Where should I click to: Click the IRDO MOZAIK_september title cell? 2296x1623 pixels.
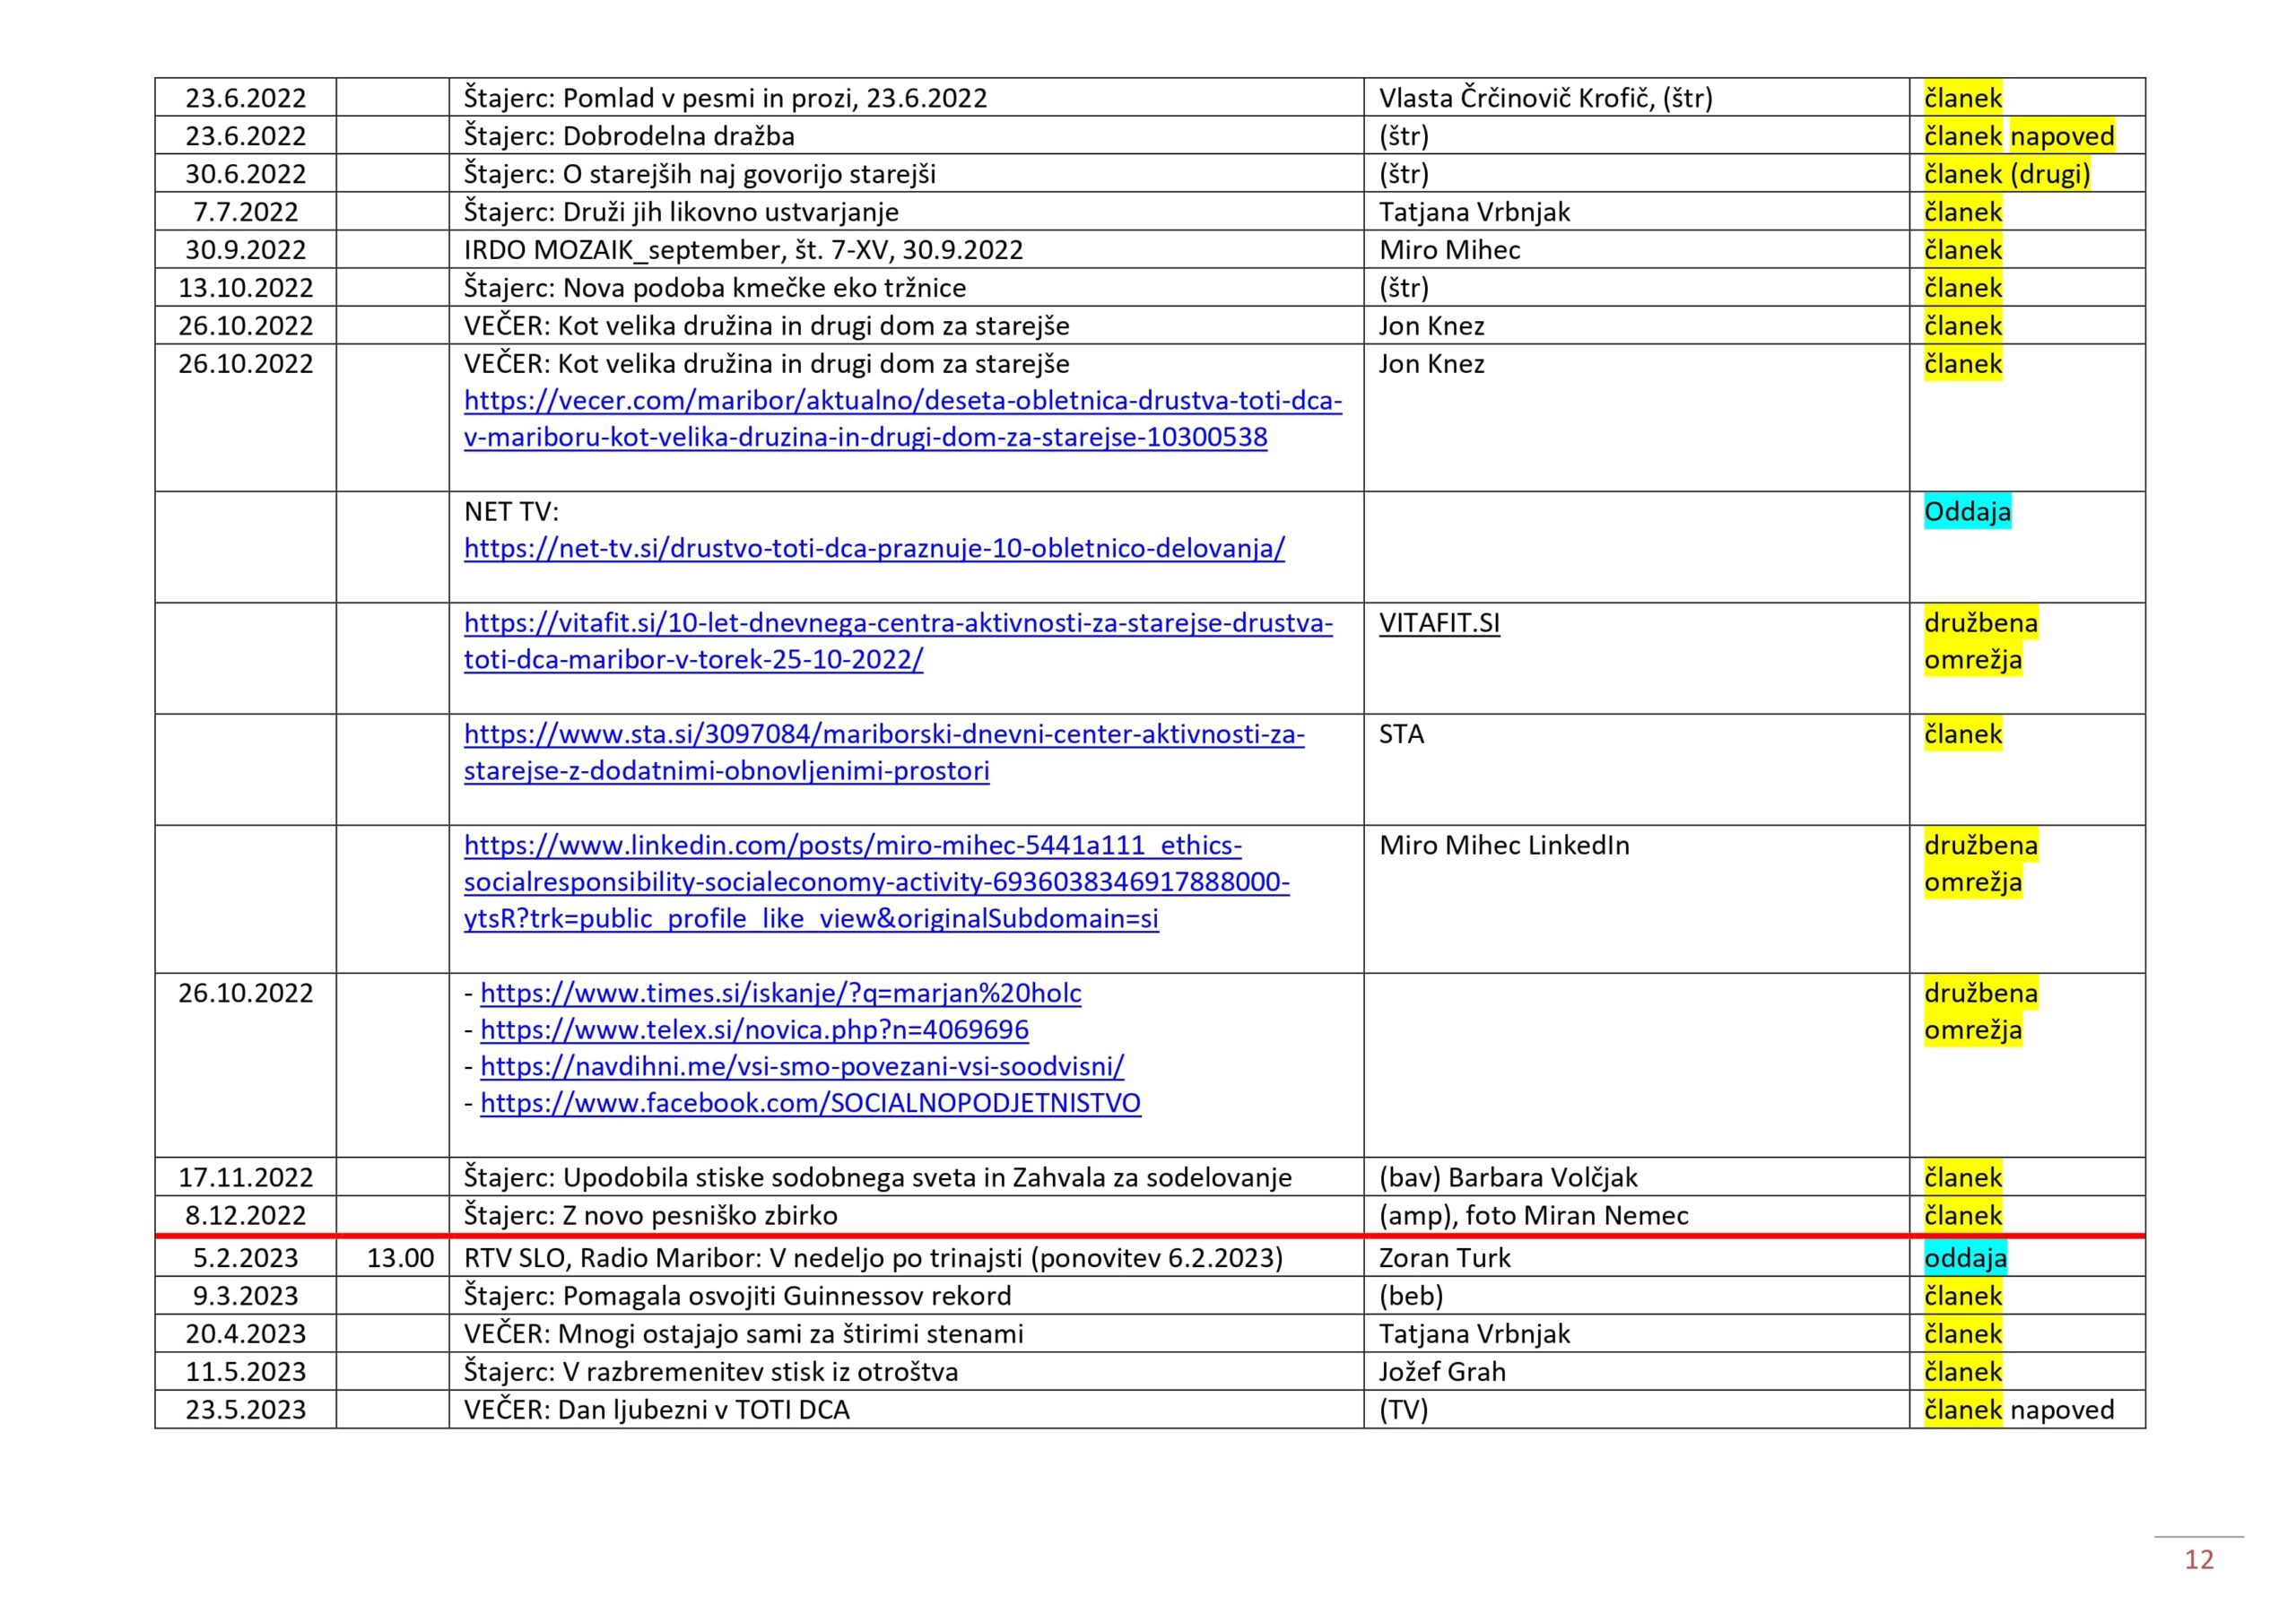743,251
